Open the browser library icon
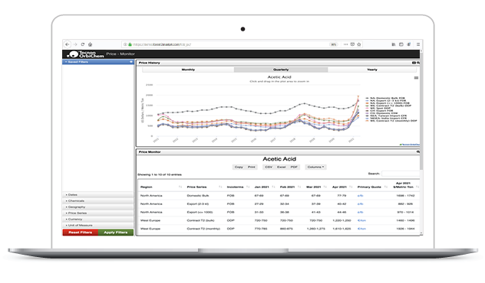 click(x=394, y=44)
